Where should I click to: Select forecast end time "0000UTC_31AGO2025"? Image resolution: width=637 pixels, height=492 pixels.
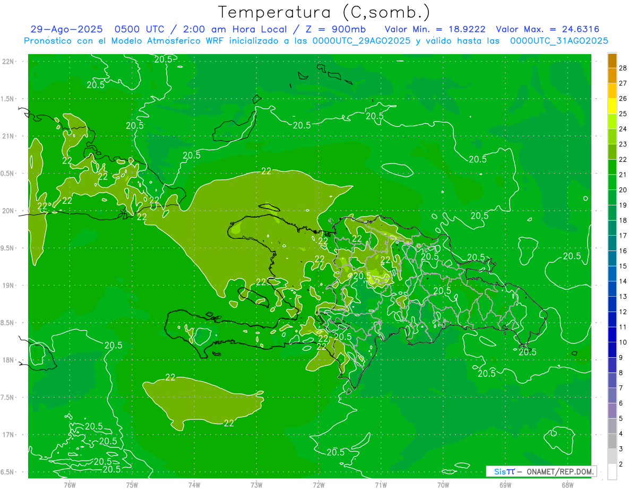tap(559, 41)
